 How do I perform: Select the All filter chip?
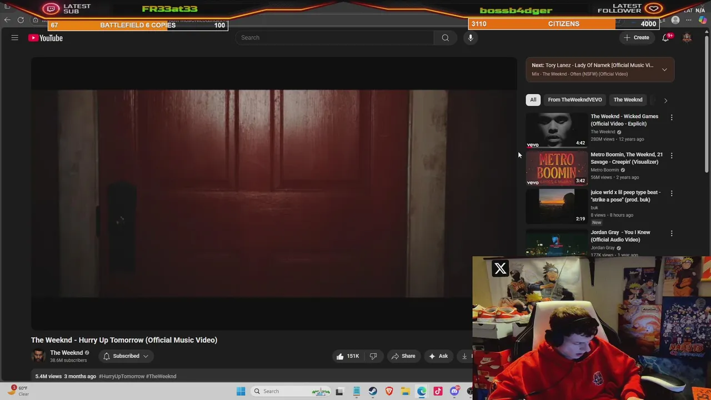[x=533, y=100]
